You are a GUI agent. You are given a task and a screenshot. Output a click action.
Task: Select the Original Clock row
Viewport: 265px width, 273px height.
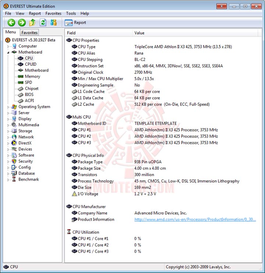(164, 72)
